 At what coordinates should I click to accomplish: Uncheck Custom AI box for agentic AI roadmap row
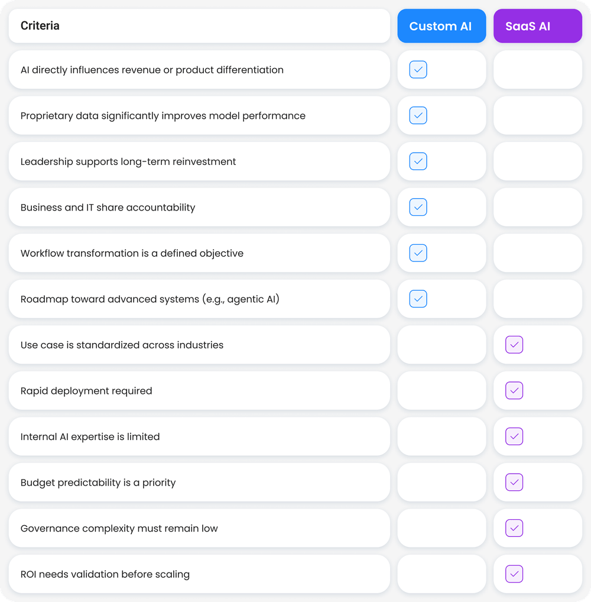pos(418,299)
